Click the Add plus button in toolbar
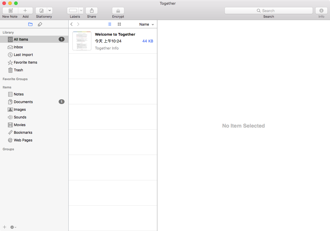Screen dimensions: 330x231 [x=25, y=11]
